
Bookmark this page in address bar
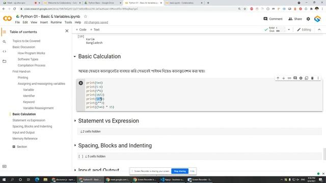(245, 9)
